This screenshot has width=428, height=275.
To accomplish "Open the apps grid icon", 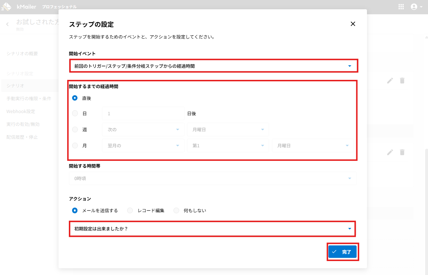I will coord(401,7).
